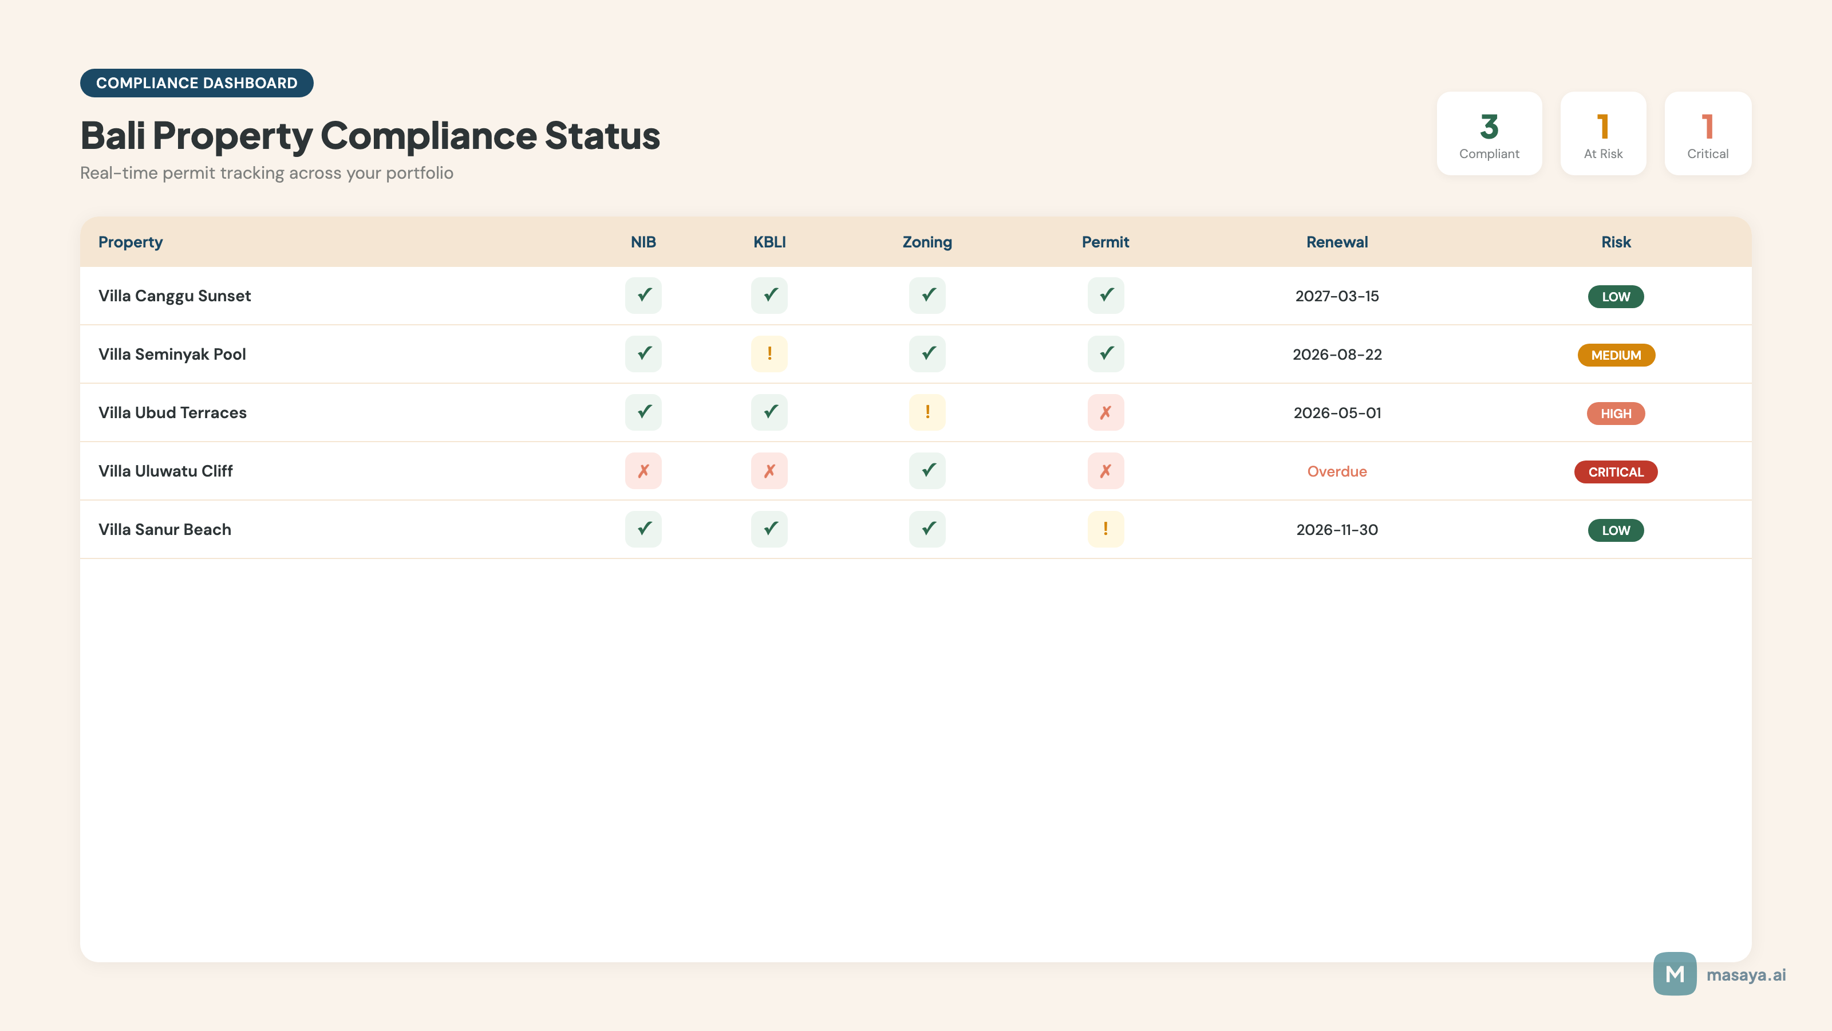Click Zoning checkmark for Villa Sanur Beach
The height and width of the screenshot is (1031, 1832).
click(927, 529)
